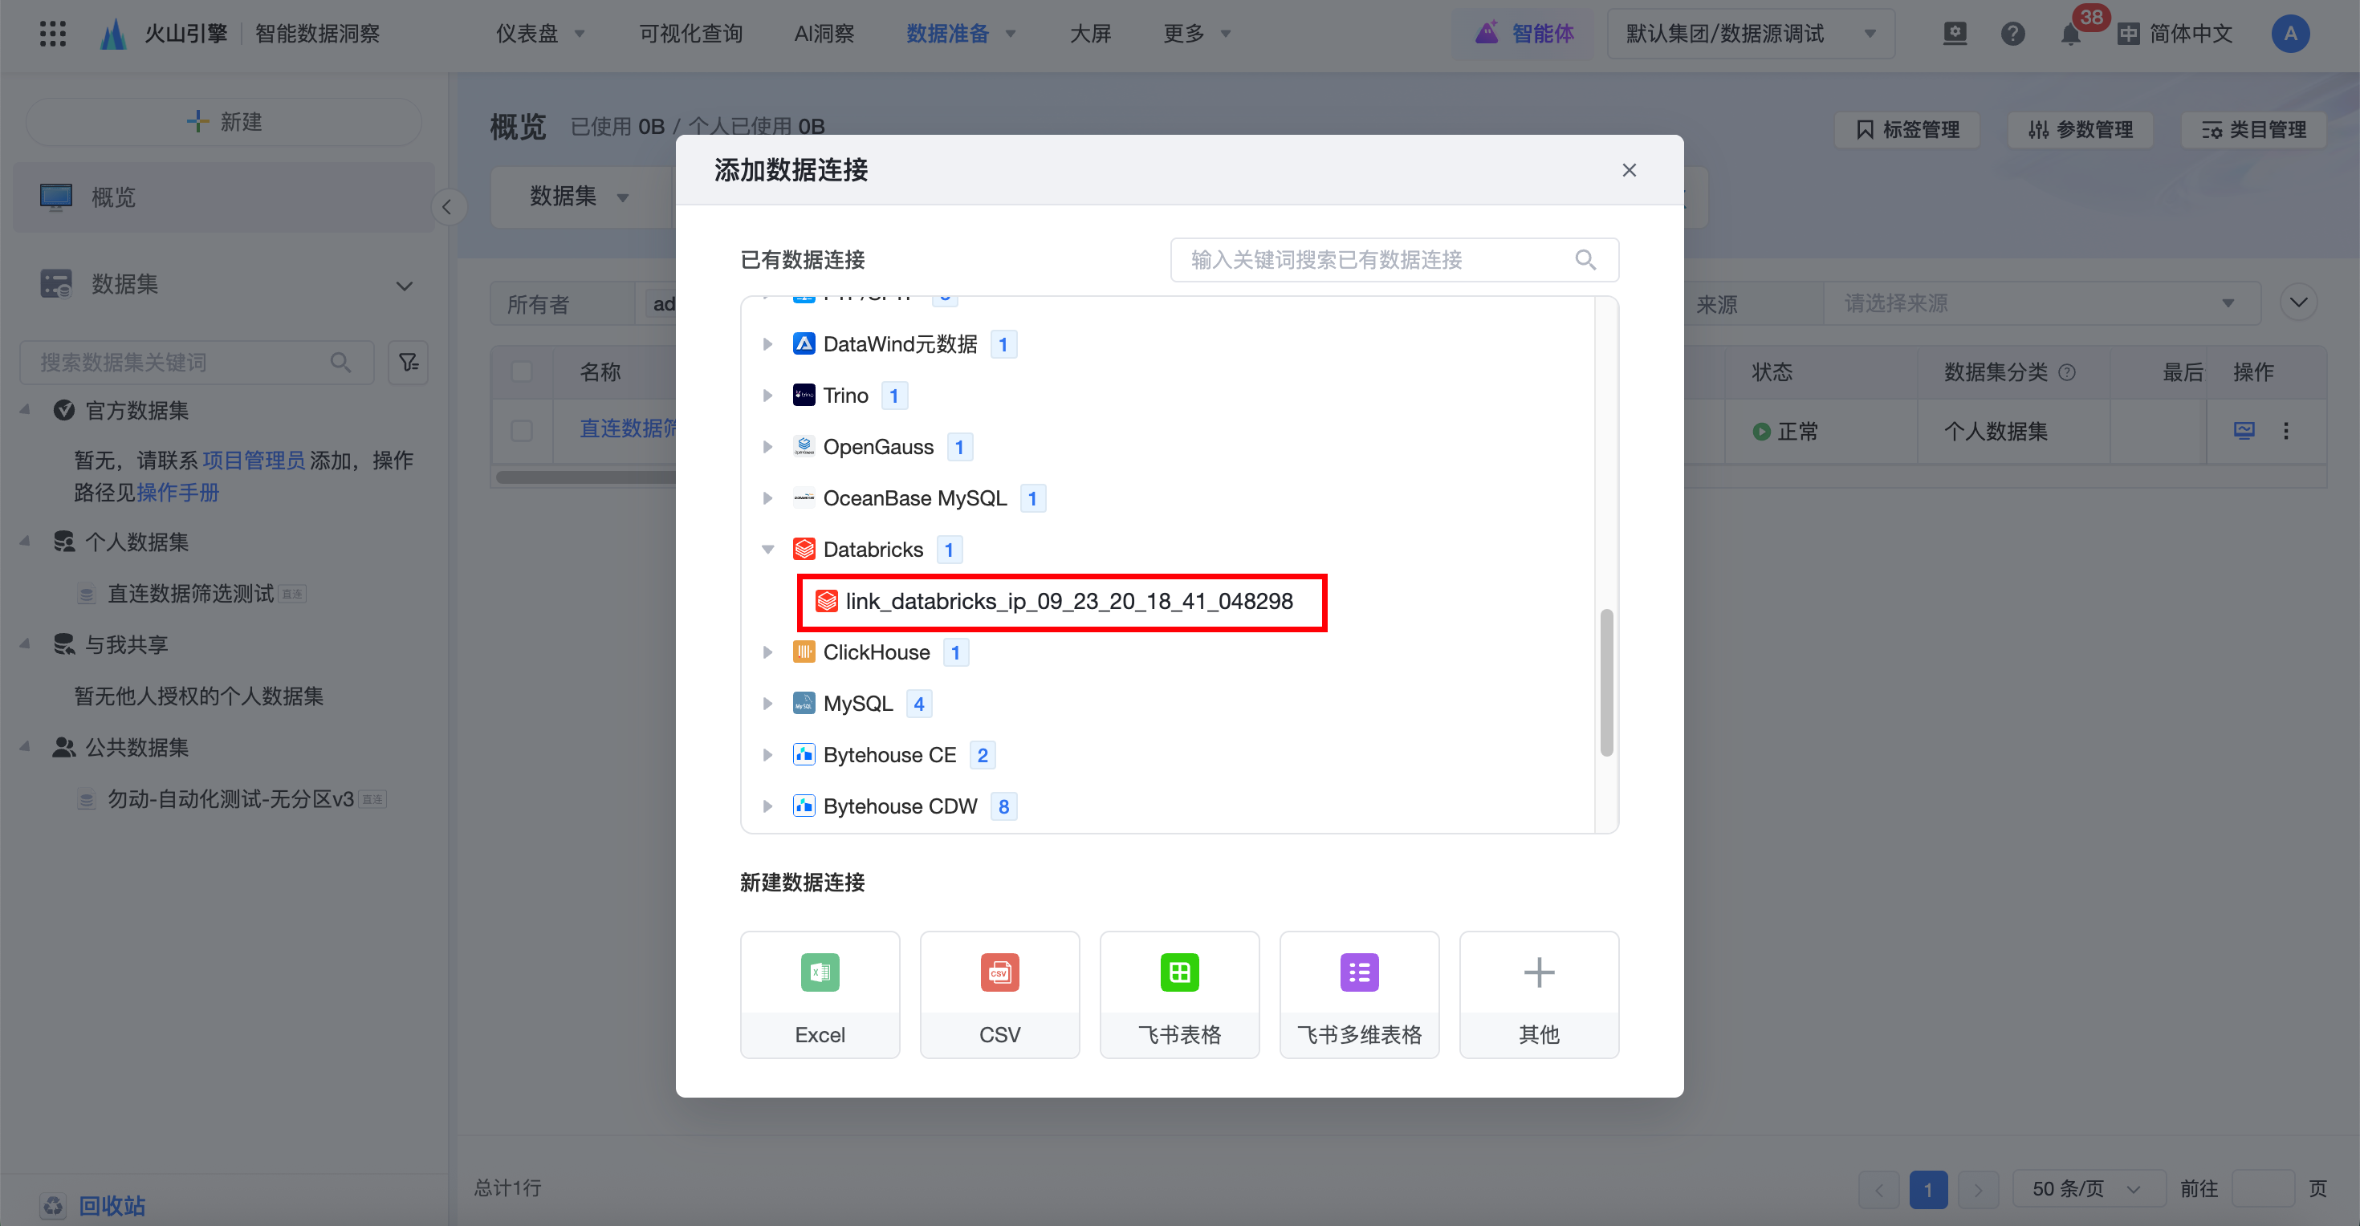The height and width of the screenshot is (1226, 2360).
Task: Open the 默认集团/数据源调试 project dropdown
Action: point(1750,34)
